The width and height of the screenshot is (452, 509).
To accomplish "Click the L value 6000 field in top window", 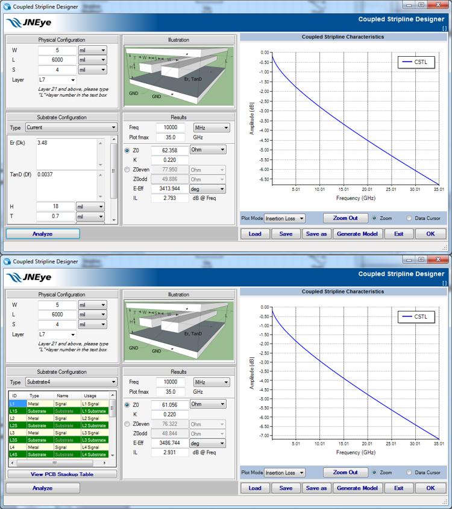I will click(57, 60).
